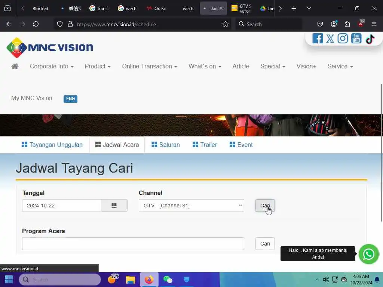The width and height of the screenshot is (383, 287).
Task: Open the Firefox extensions icon
Action: [347, 24]
